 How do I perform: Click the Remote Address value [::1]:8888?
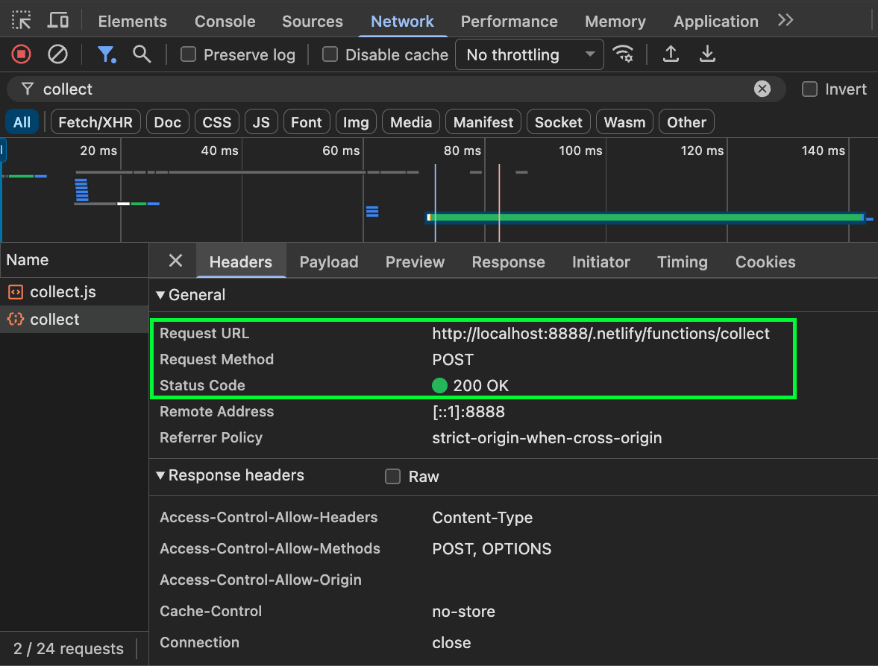[x=468, y=412]
